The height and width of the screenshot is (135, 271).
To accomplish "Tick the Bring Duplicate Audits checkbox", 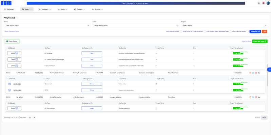I will pyautogui.click(x=248, y=31).
